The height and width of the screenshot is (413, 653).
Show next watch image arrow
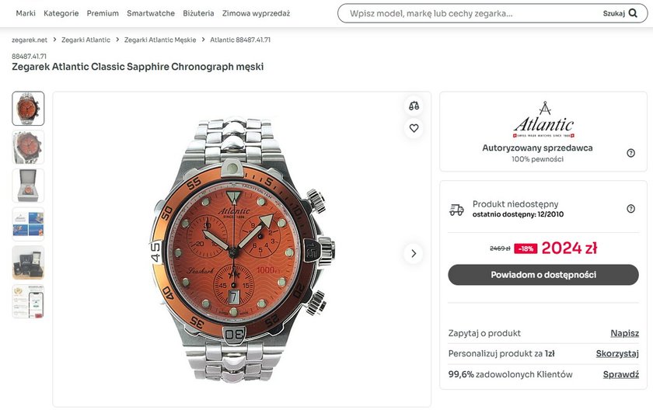click(x=414, y=253)
